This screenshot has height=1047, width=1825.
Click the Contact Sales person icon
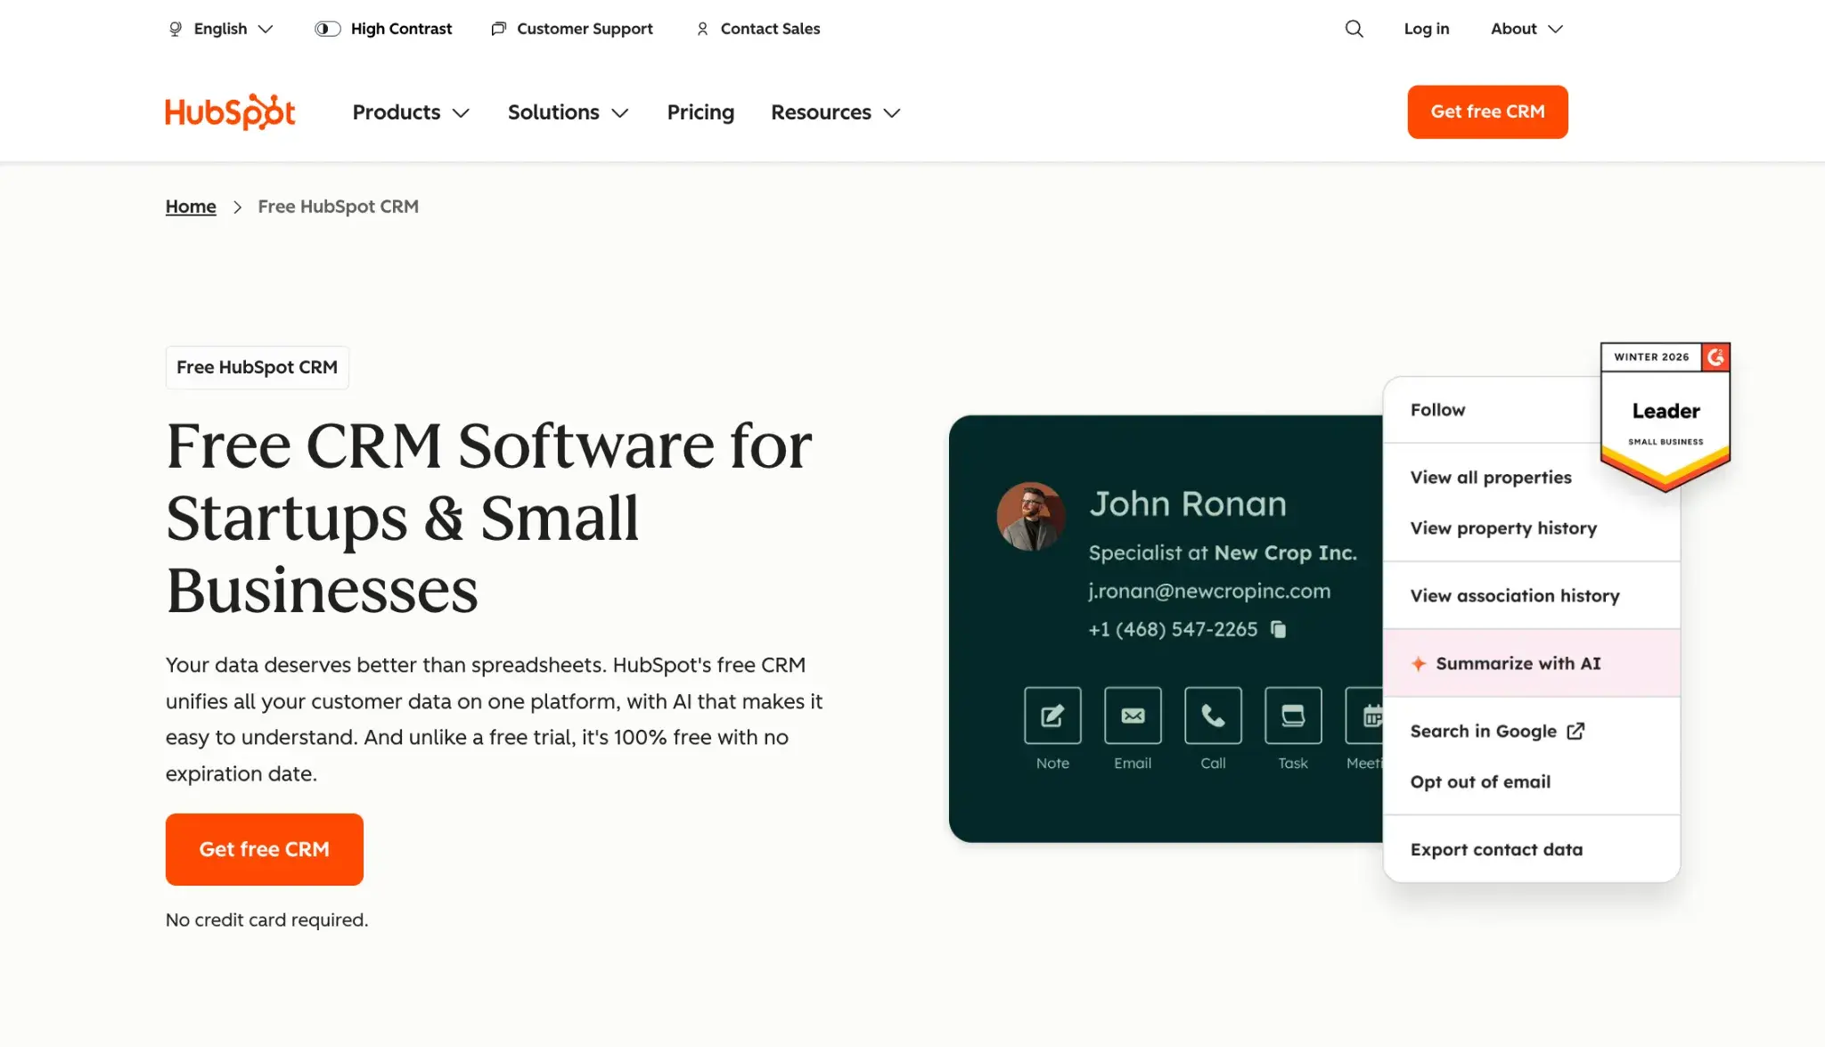click(x=702, y=29)
